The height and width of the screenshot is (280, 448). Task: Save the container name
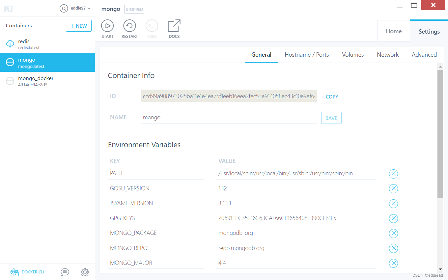pos(331,118)
